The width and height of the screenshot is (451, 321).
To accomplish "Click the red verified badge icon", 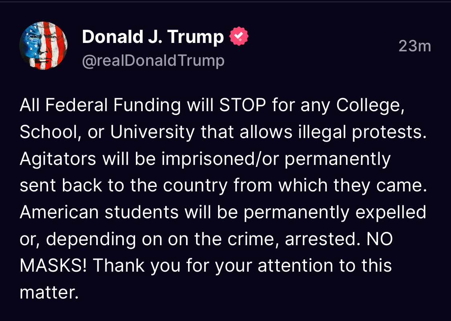I will 239,37.
